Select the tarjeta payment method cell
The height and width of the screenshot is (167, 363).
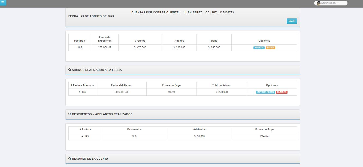click(x=171, y=92)
